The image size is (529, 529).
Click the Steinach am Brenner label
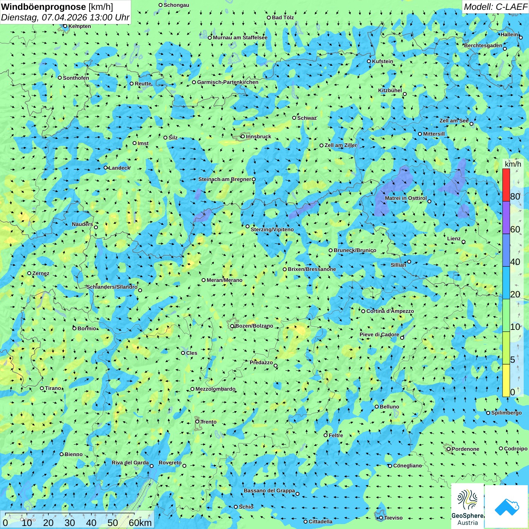tap(225, 179)
